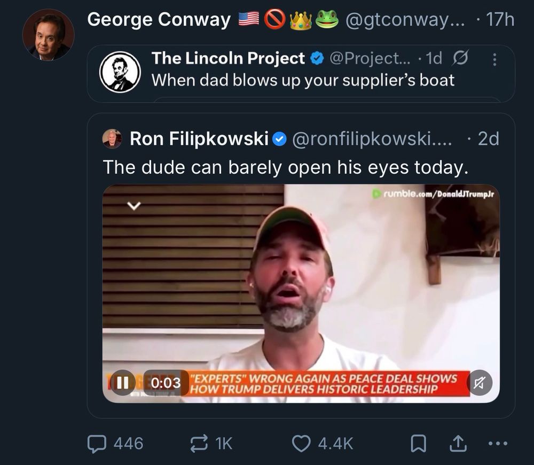
Task: Open The Lincoln Project account name
Action: (228, 58)
